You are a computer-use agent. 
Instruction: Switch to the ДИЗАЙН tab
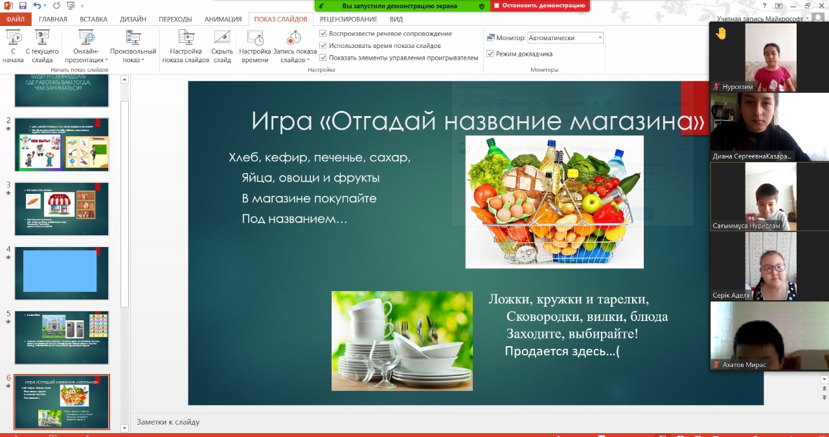[x=133, y=19]
